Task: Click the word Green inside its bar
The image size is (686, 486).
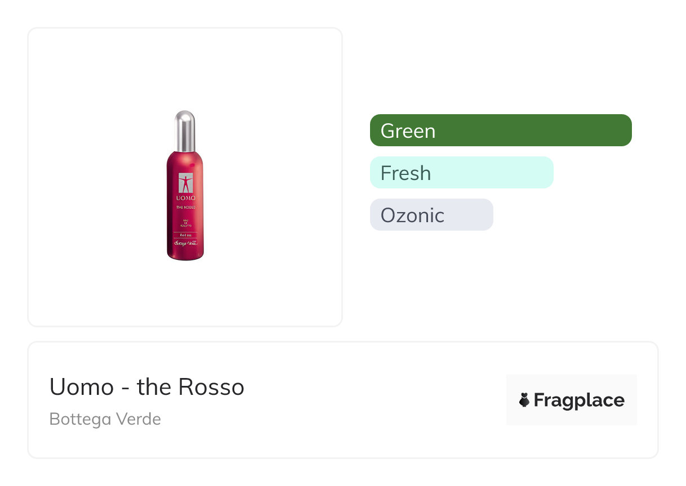Action: click(408, 131)
